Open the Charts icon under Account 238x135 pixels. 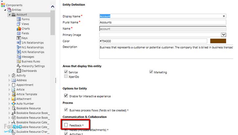pyautogui.click(x=19, y=29)
